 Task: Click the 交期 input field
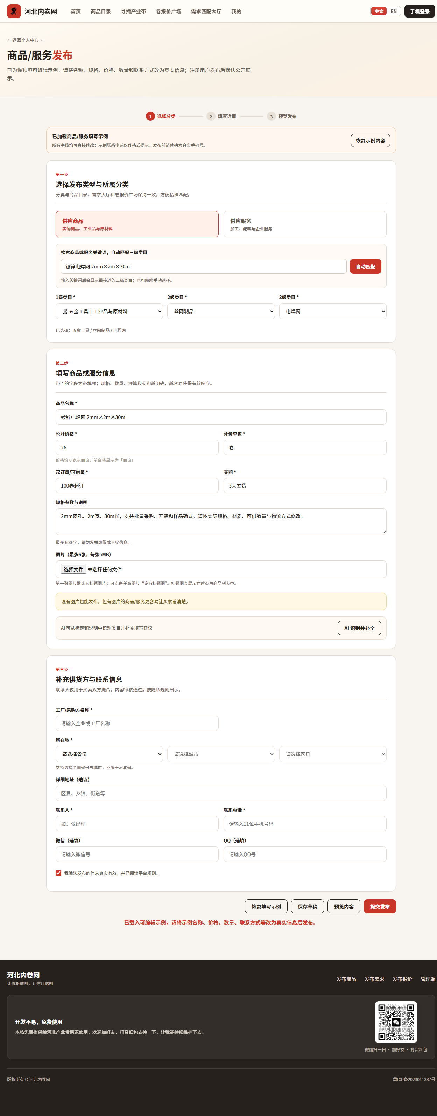tap(305, 485)
